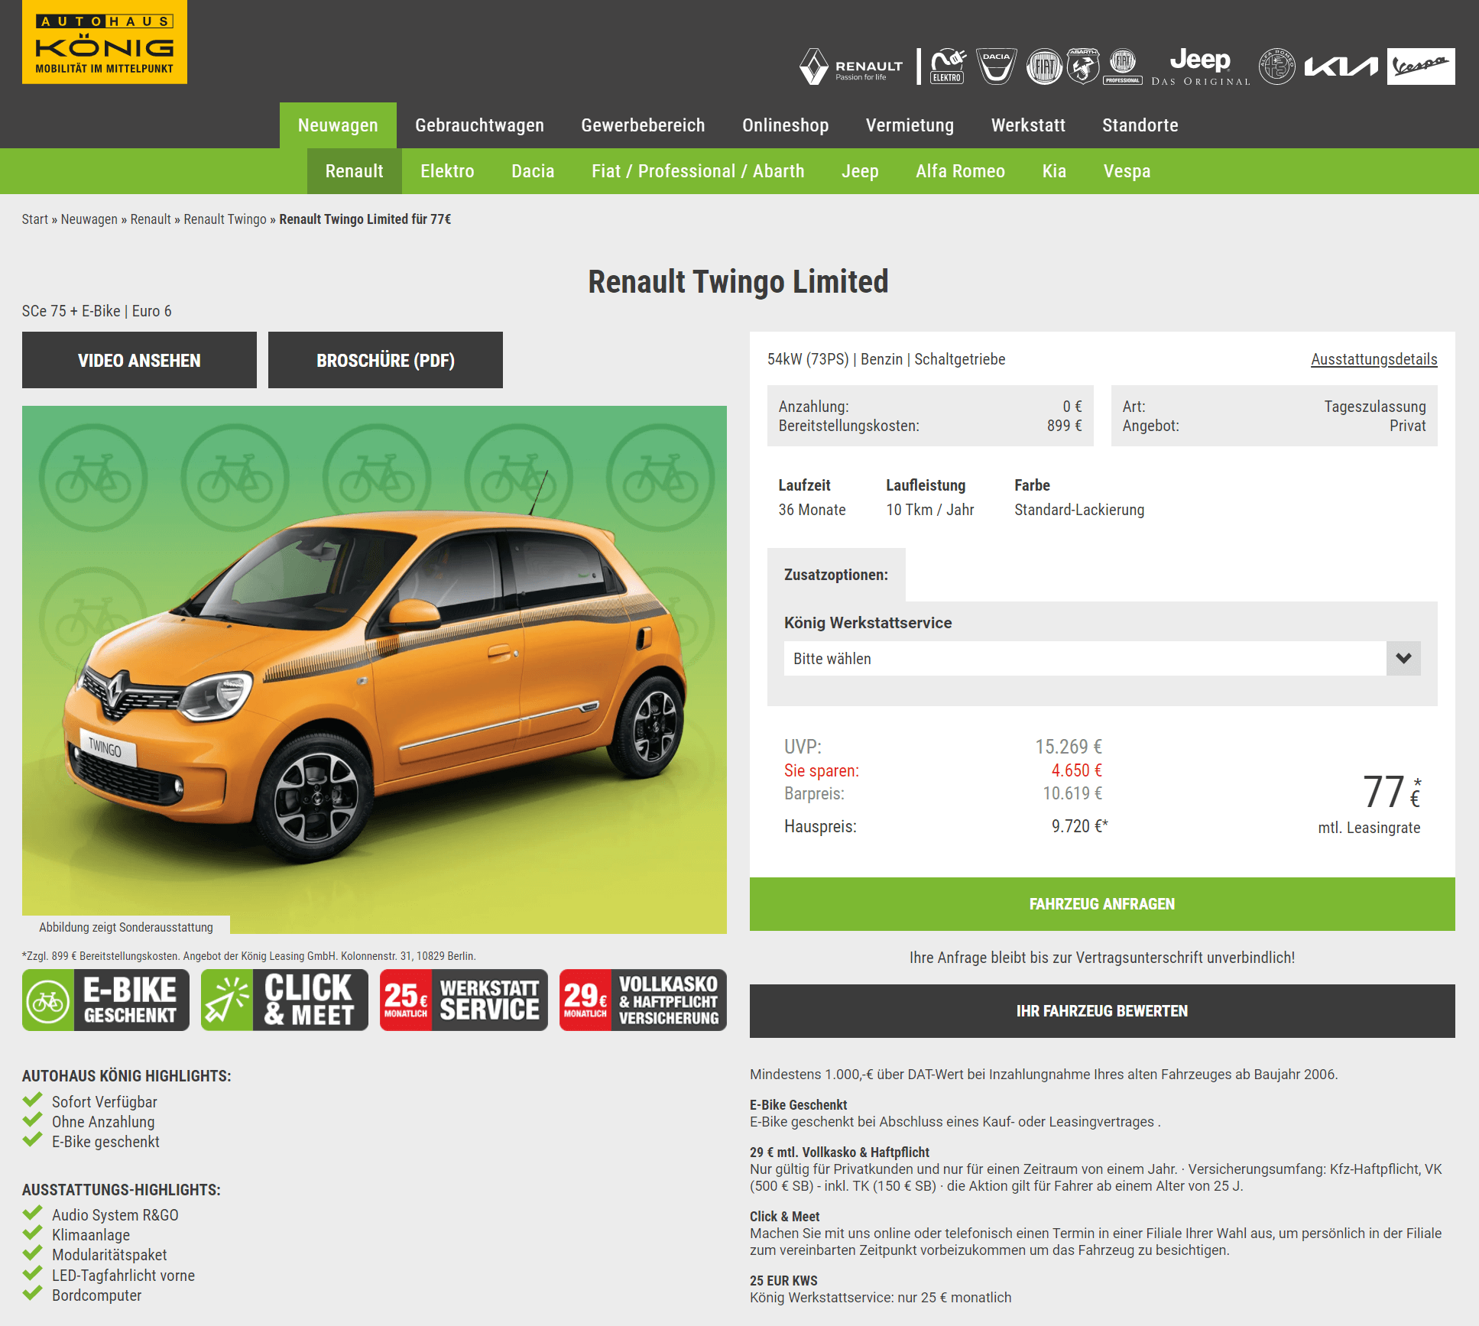The height and width of the screenshot is (1326, 1479).
Task: Click the Abarth scorpion logo
Action: tap(1082, 67)
